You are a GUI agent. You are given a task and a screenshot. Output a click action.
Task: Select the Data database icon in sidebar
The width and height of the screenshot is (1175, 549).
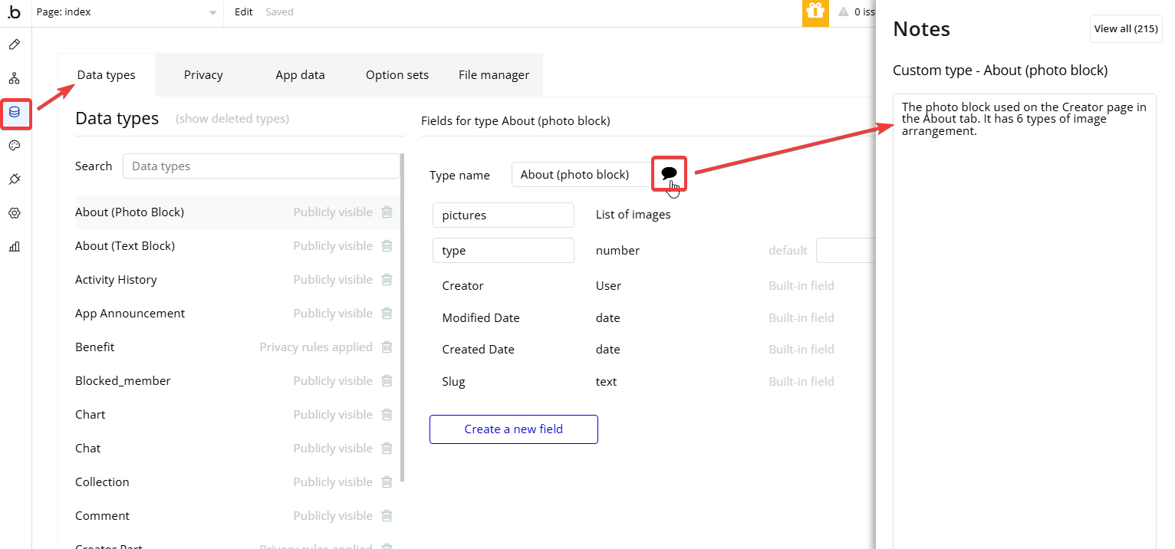coord(15,113)
